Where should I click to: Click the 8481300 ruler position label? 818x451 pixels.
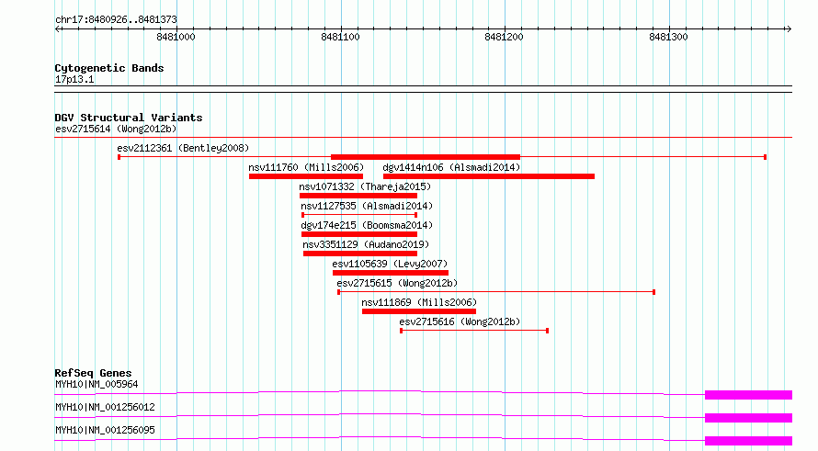coord(668,37)
